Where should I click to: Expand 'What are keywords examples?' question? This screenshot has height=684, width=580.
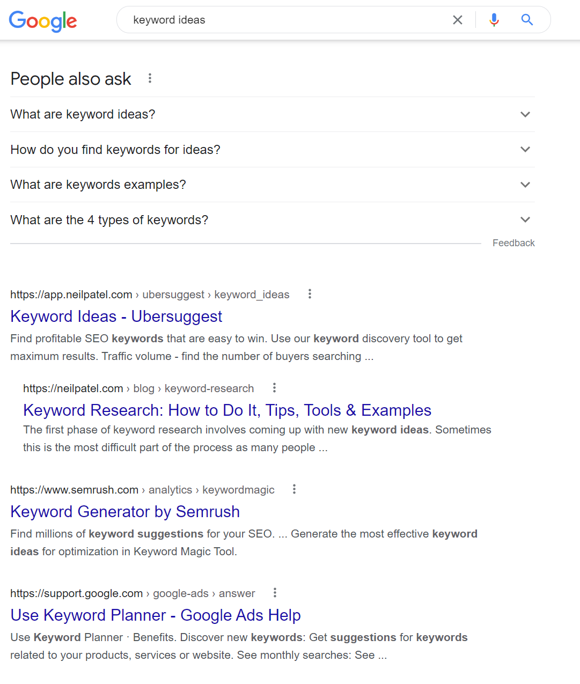pos(273,185)
